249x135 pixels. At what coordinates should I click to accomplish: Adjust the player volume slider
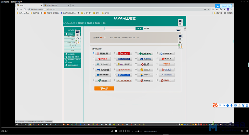(x=138, y=131)
